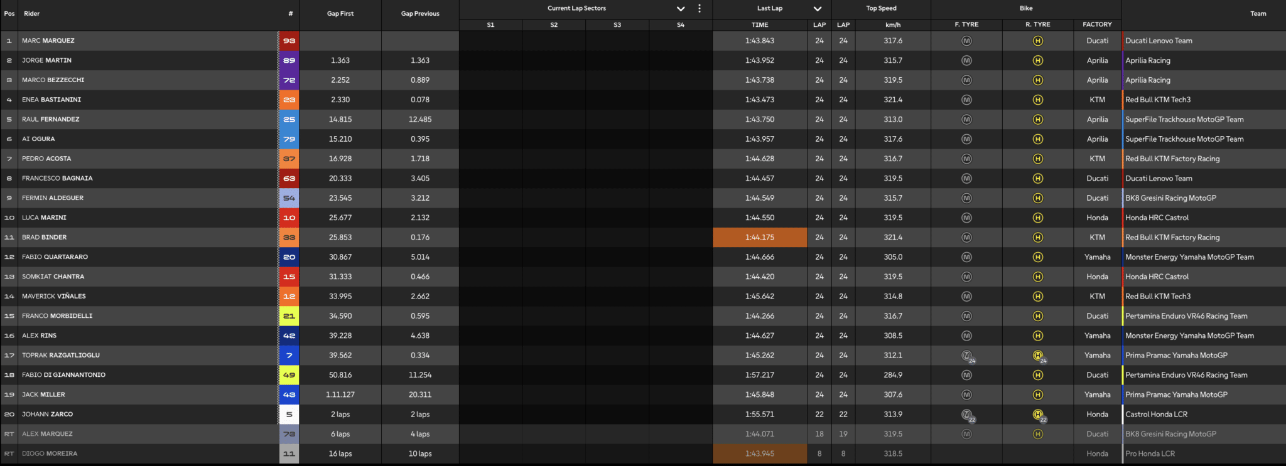The image size is (1286, 466).
Task: Click Pedro Acosta's front tyre icon
Action: click(966, 159)
